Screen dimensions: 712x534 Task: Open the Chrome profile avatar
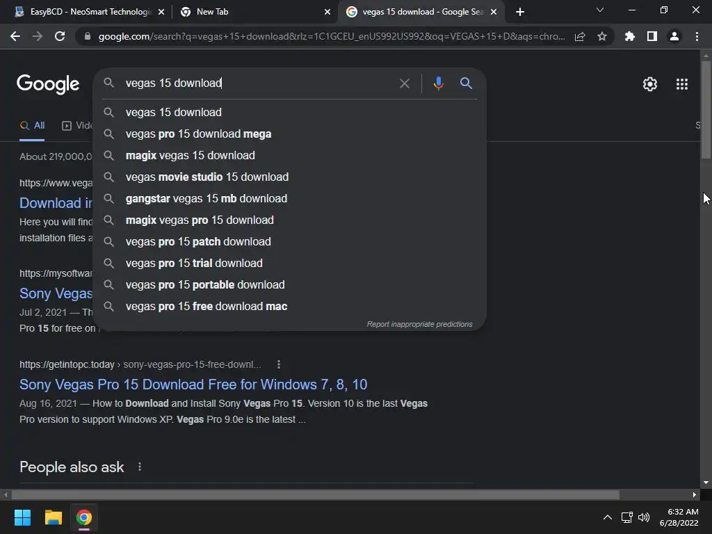click(674, 36)
